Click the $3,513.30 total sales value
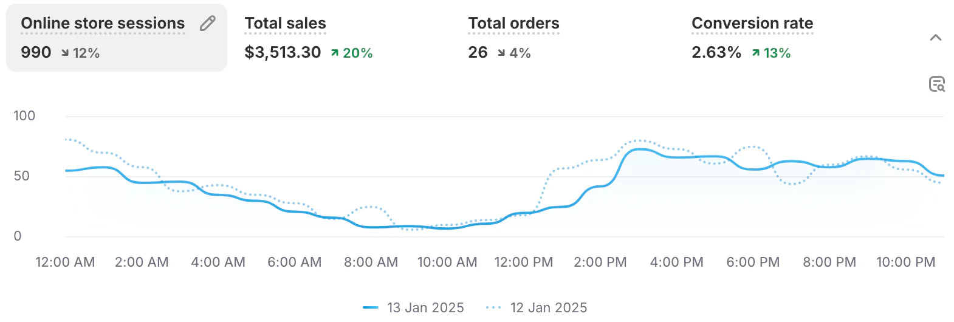The height and width of the screenshot is (322, 954). (x=283, y=53)
